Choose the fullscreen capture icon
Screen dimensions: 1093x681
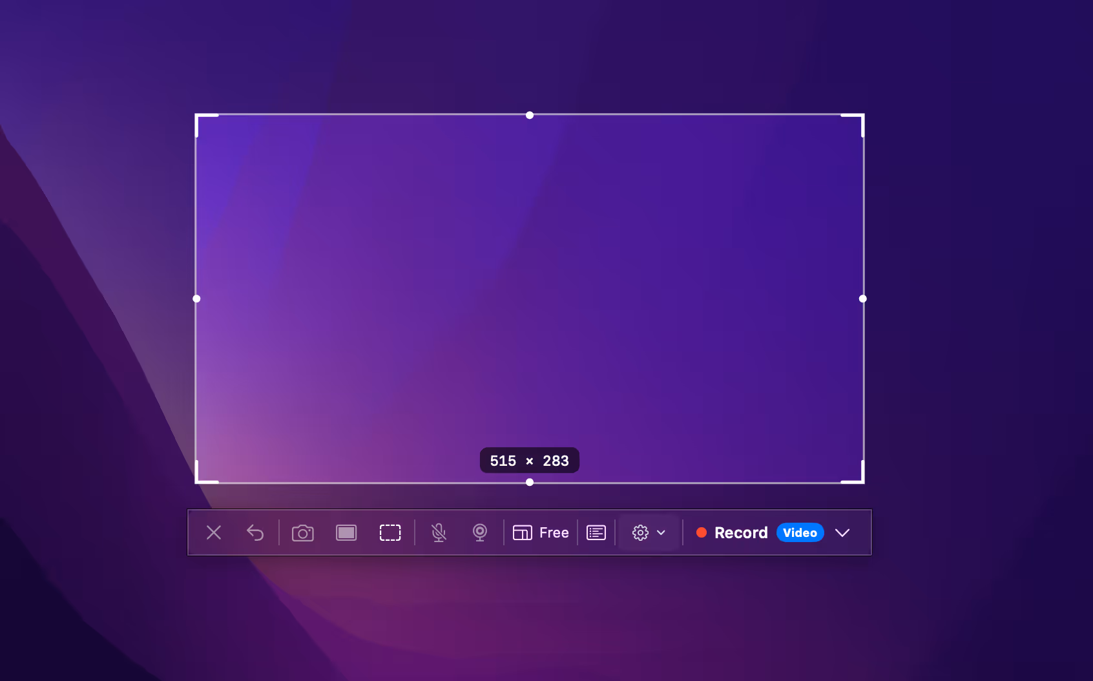[x=346, y=532]
